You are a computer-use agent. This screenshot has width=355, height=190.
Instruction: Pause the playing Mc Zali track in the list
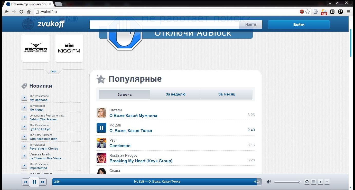coord(101,128)
